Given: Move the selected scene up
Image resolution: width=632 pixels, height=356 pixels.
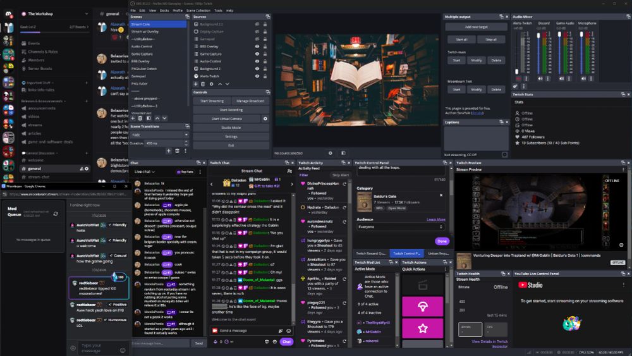Looking at the screenshot, I should pyautogui.click(x=157, y=118).
